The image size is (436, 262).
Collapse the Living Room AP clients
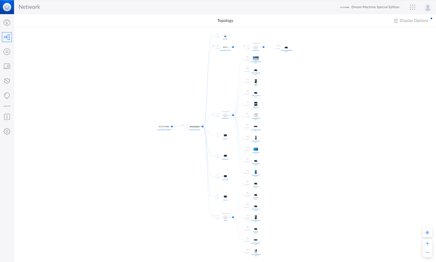click(233, 115)
